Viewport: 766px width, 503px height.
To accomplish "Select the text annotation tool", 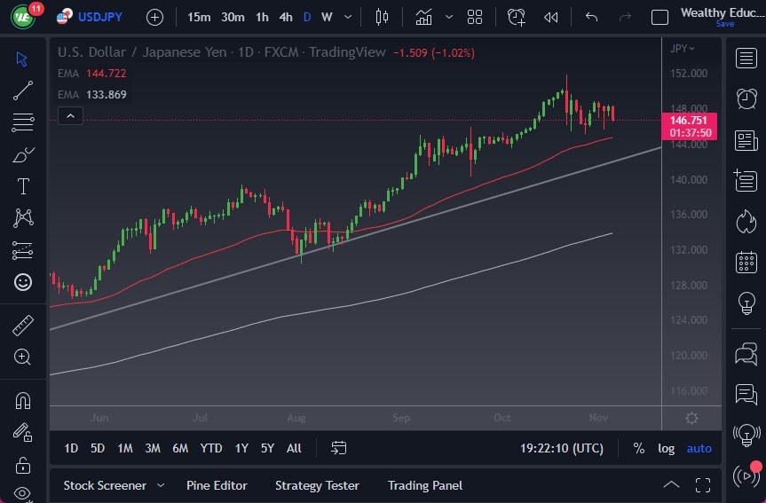I will [23, 186].
